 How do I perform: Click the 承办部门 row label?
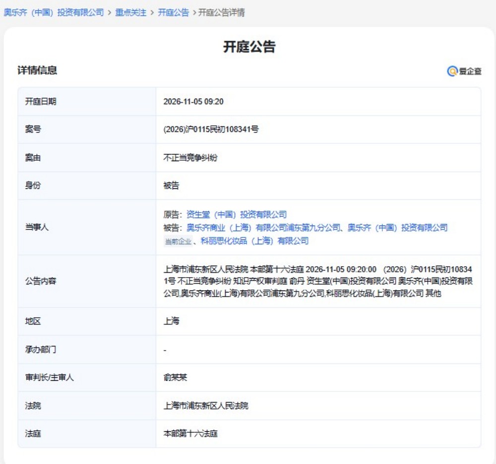41,349
